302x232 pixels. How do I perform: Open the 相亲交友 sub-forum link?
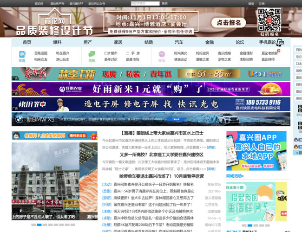pos(41,59)
